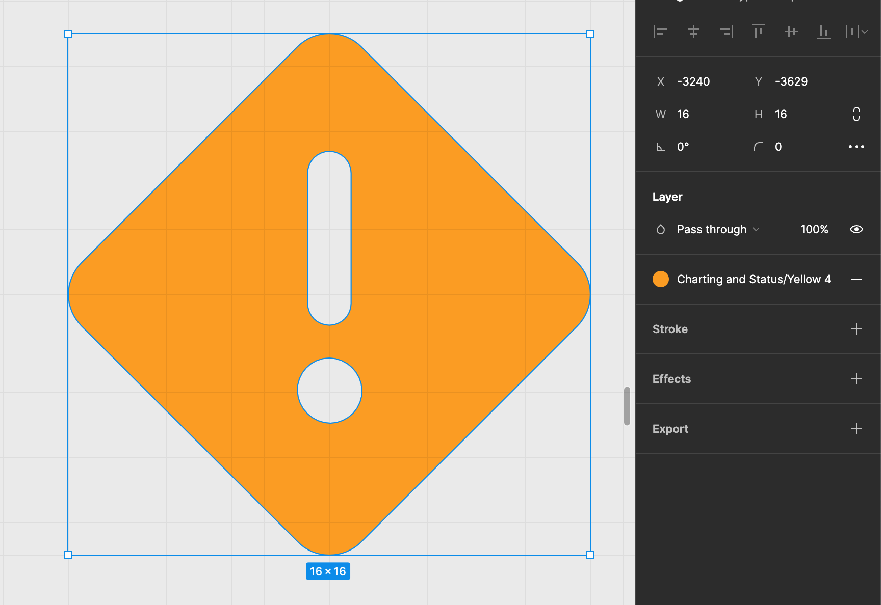Click the rotation angle icon

click(660, 147)
